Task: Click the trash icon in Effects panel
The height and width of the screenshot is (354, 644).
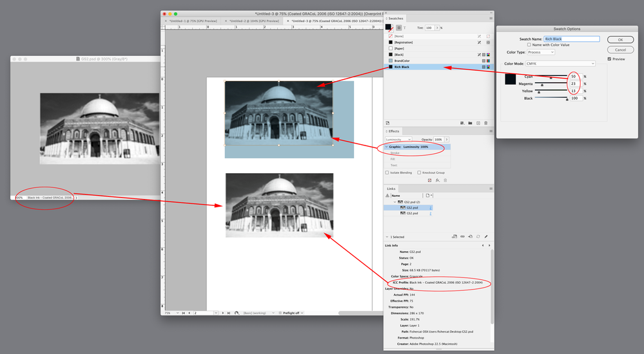Action: tap(445, 180)
